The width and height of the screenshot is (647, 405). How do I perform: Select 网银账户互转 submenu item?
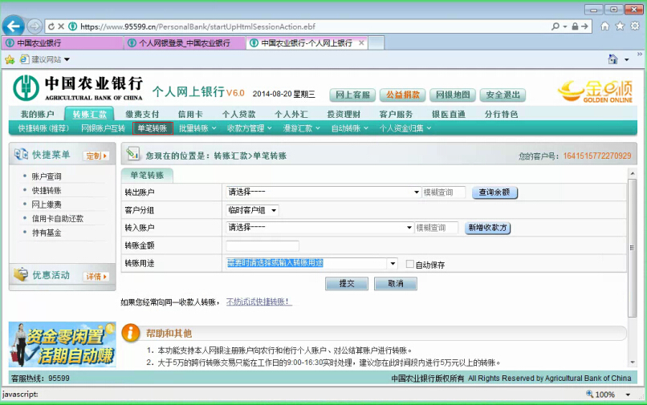pyautogui.click(x=104, y=128)
